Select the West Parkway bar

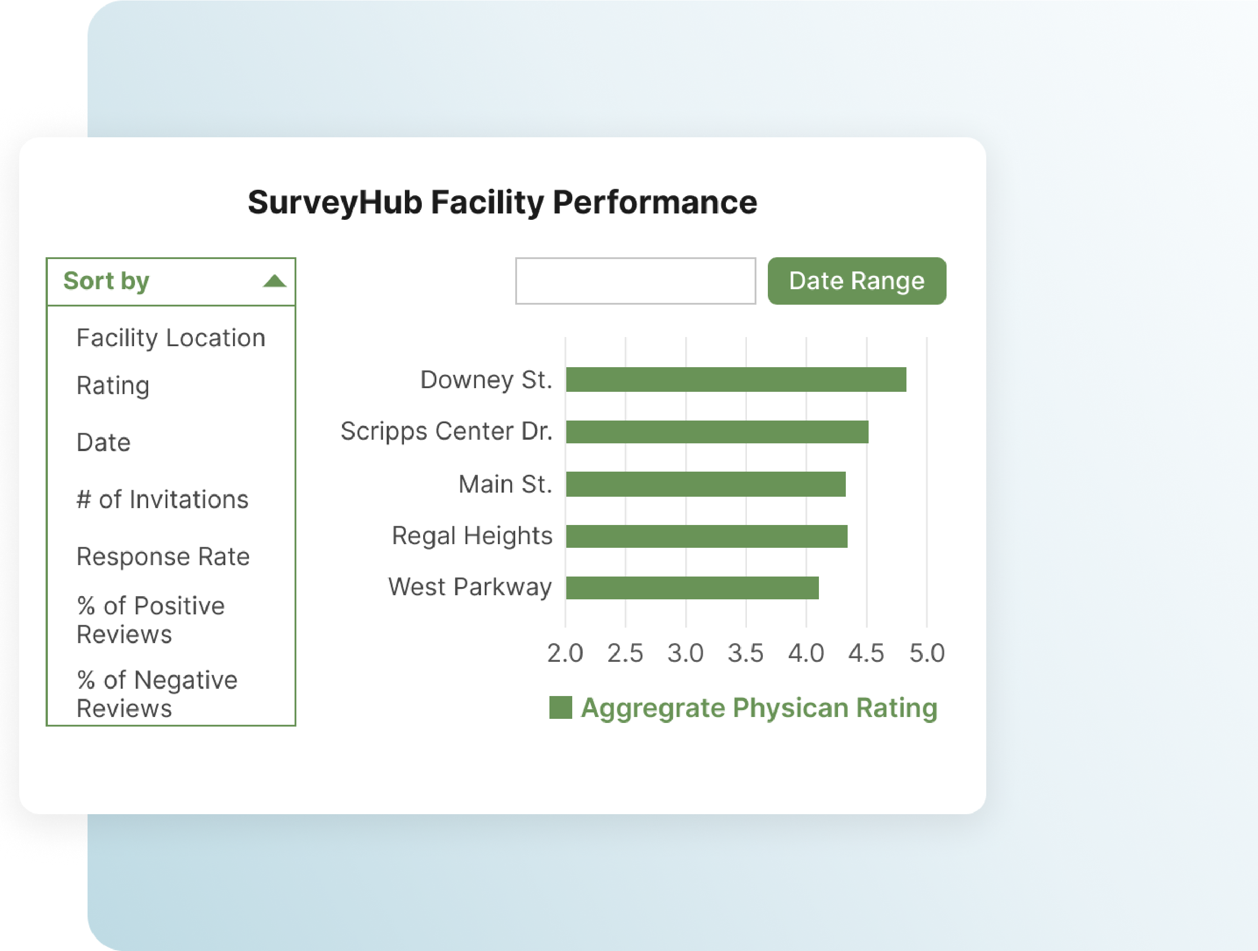pos(691,587)
